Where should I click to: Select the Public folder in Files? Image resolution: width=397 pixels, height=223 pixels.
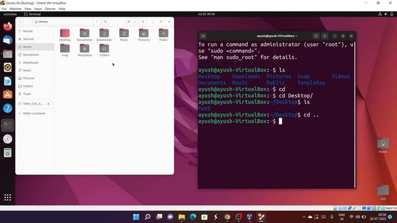coord(163,35)
